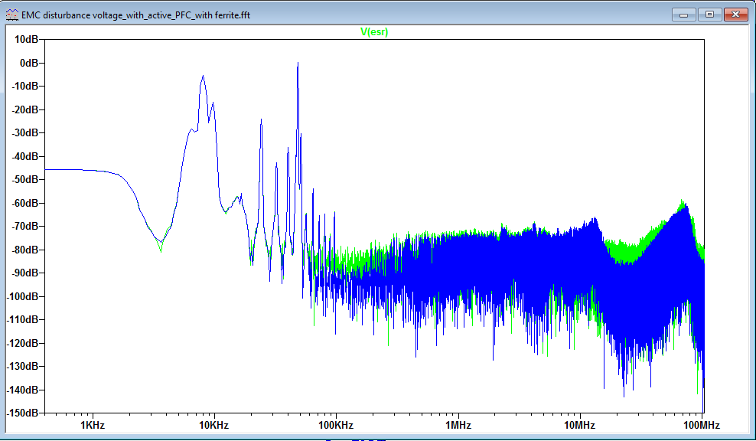The height and width of the screenshot is (441, 756).
Task: Click the -100dB axis label
Action: tap(23, 296)
